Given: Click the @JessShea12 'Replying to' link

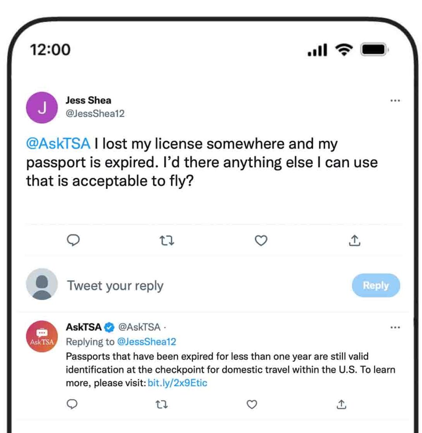Looking at the screenshot, I should [146, 342].
